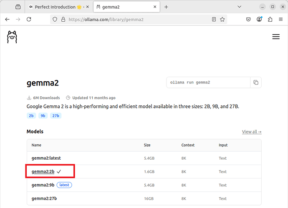
Task: Open the Firefox extensions panel
Action: click(270, 19)
